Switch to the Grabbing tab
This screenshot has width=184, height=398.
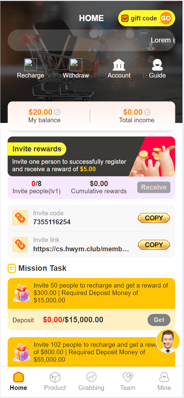pyautogui.click(x=91, y=382)
